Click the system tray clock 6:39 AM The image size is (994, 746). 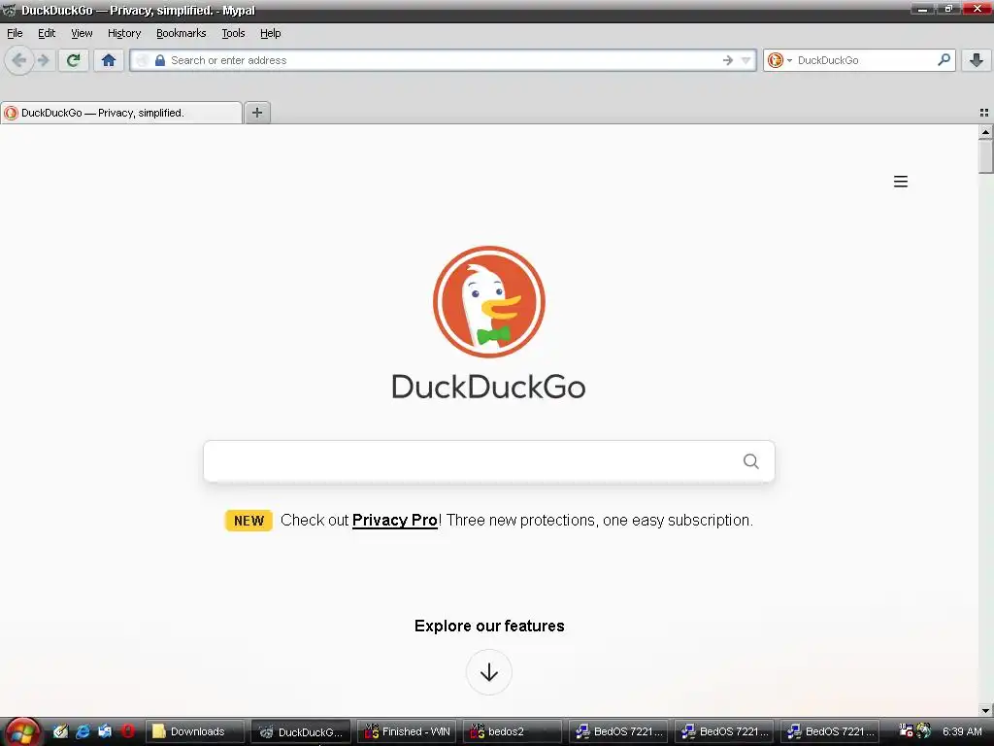(962, 731)
